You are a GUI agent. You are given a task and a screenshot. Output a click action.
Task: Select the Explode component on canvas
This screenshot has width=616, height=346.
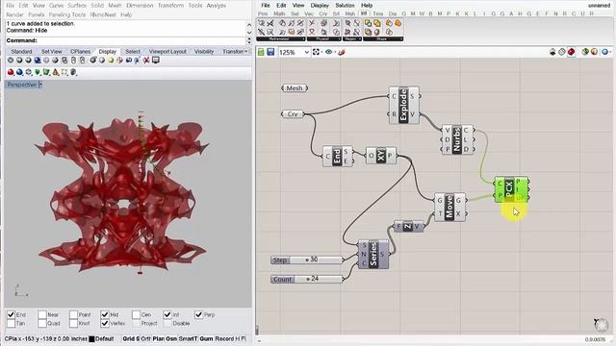403,105
